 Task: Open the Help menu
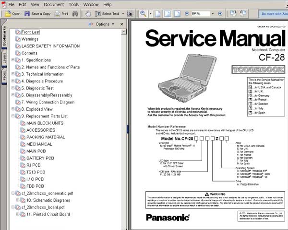coord(107,5)
